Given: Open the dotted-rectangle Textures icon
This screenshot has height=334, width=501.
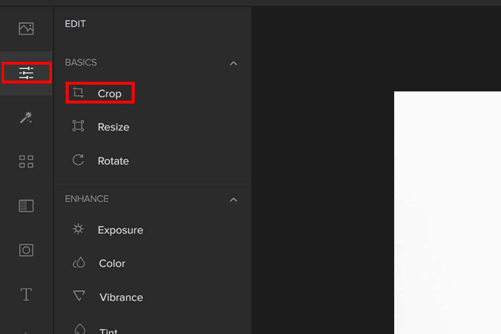Looking at the screenshot, I should coord(26,206).
